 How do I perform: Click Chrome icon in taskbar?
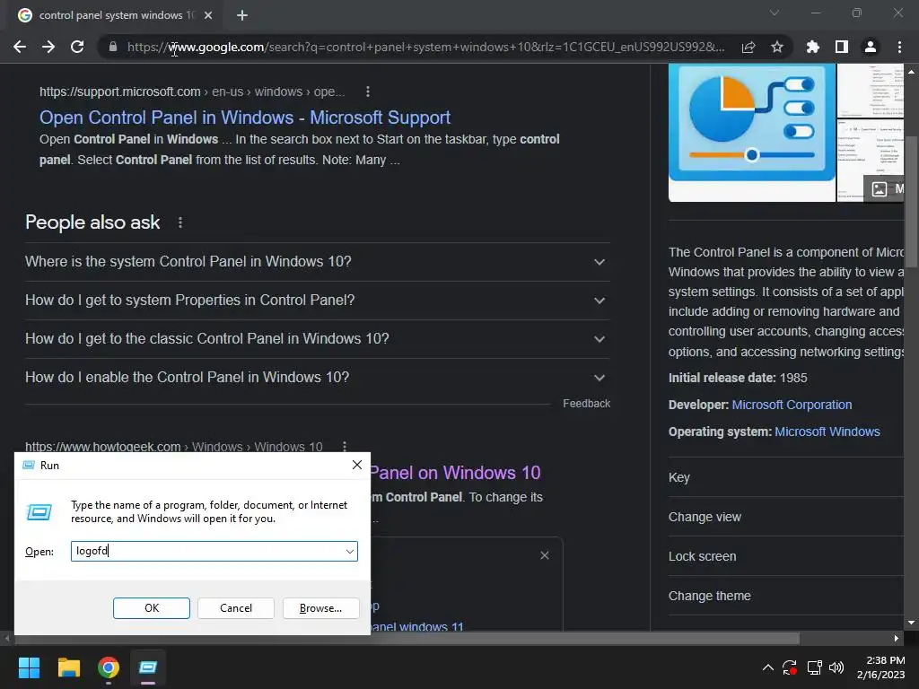pyautogui.click(x=109, y=667)
